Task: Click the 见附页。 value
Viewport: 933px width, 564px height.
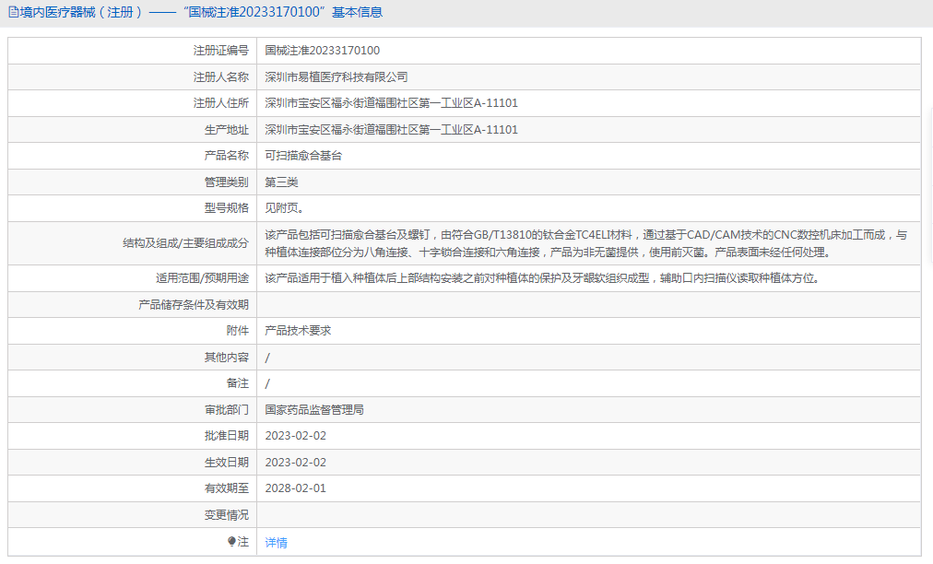Action: coord(285,208)
